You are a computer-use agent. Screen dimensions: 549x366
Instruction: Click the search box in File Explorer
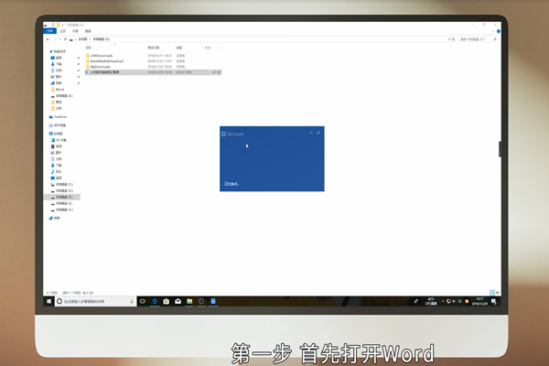pos(479,39)
